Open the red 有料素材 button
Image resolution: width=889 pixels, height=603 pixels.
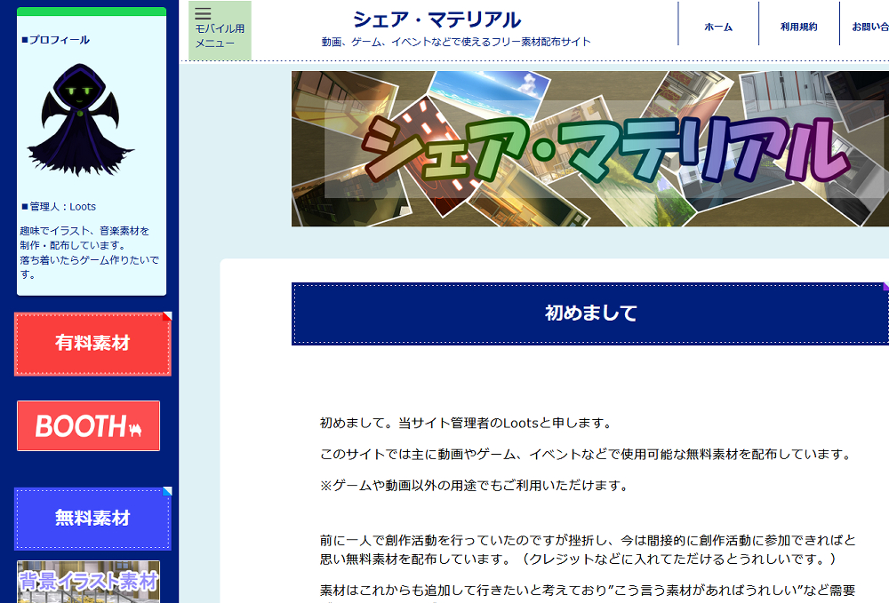[x=92, y=343]
